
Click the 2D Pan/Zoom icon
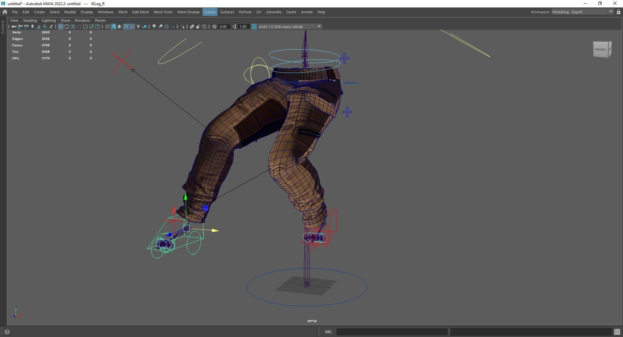click(45, 27)
